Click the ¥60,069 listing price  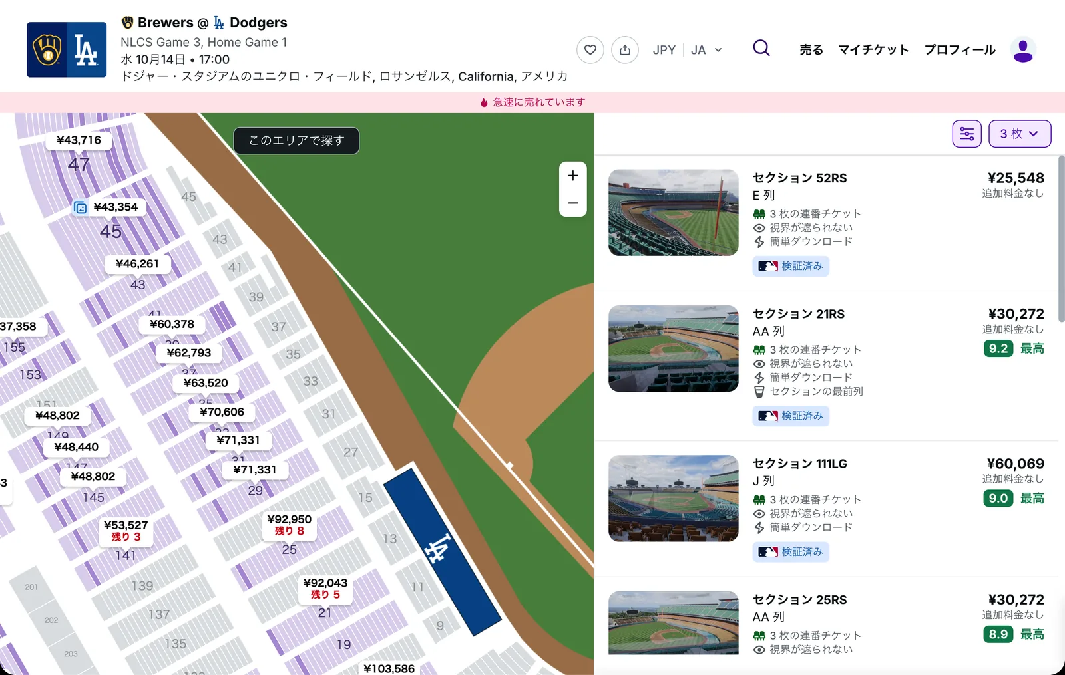[x=1016, y=464]
